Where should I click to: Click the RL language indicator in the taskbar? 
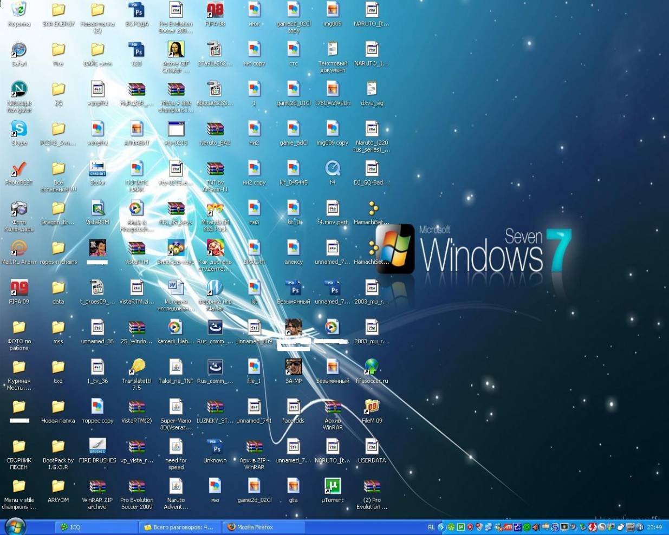431,527
